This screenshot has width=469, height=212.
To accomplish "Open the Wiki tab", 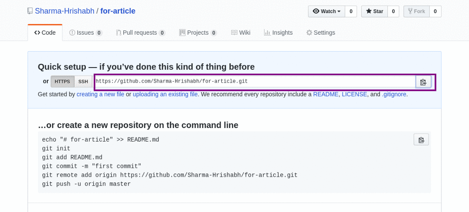I will (241, 32).
